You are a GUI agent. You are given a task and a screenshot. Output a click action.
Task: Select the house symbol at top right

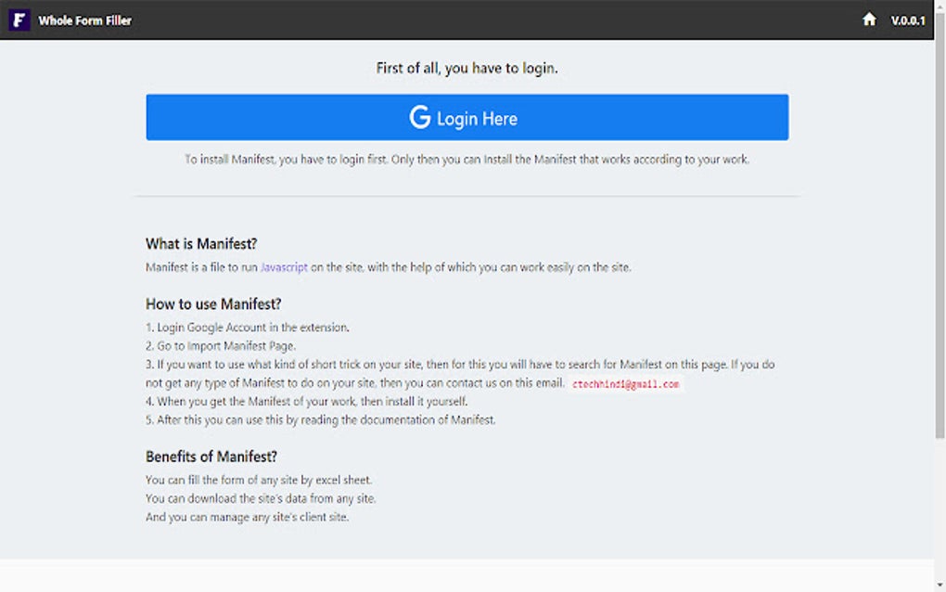point(868,19)
